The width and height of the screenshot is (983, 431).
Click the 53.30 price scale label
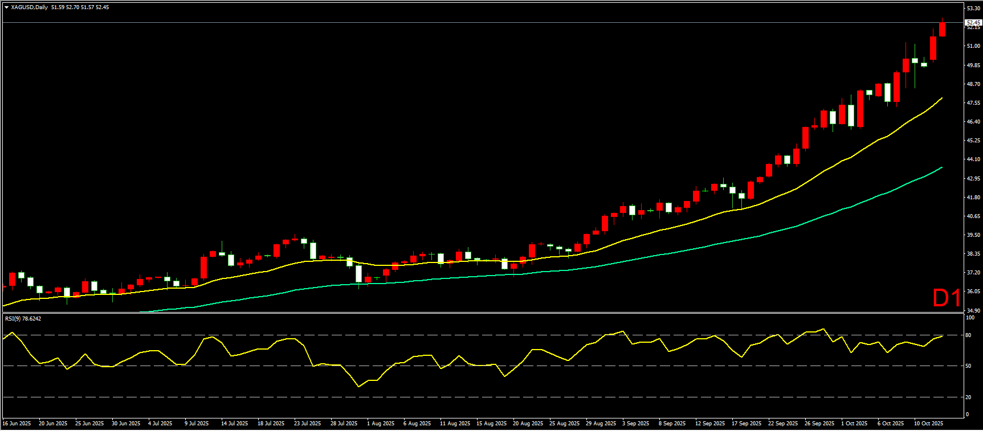pyautogui.click(x=973, y=9)
